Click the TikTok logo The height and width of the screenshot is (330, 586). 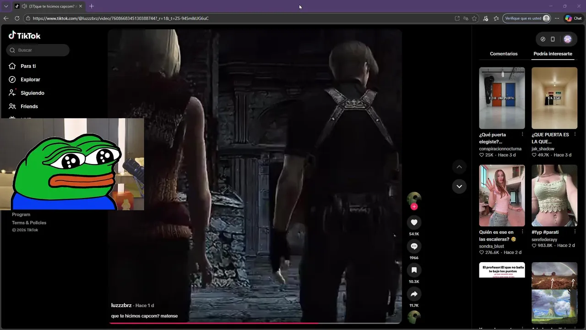coord(25,36)
